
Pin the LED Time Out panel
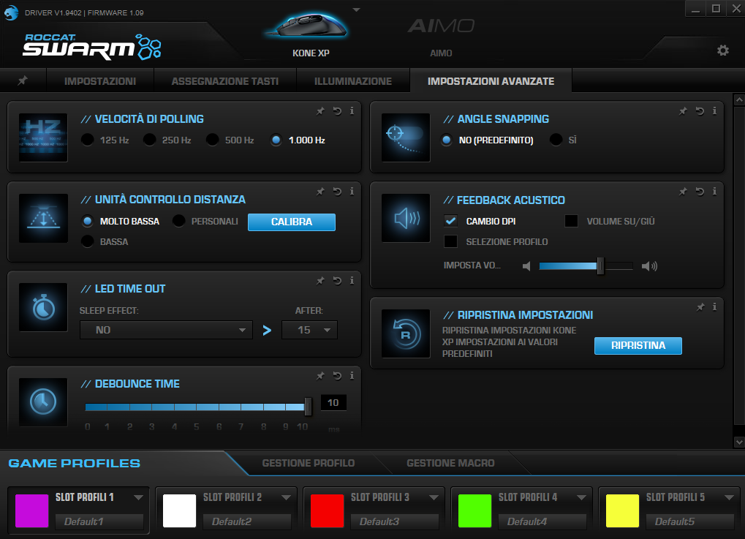tap(320, 280)
